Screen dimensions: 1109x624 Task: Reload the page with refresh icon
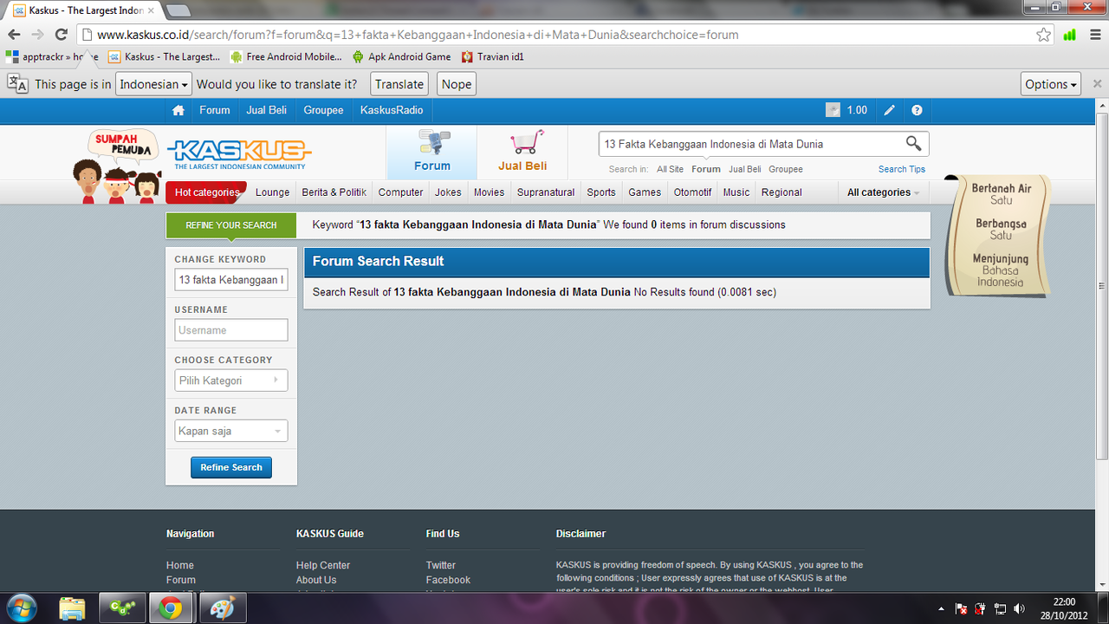(x=61, y=35)
